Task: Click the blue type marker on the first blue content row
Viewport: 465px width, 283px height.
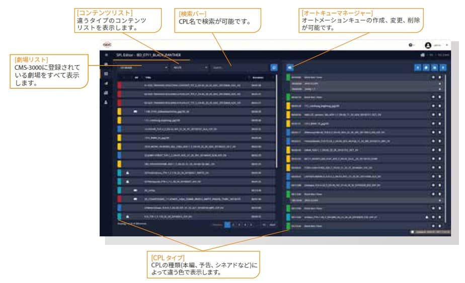Action: pyautogui.click(x=119, y=129)
